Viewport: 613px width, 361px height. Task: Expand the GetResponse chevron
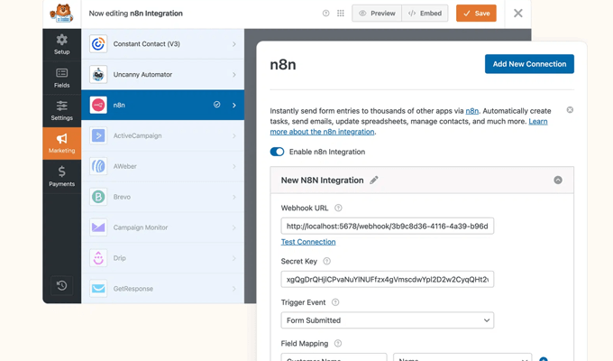(x=234, y=289)
